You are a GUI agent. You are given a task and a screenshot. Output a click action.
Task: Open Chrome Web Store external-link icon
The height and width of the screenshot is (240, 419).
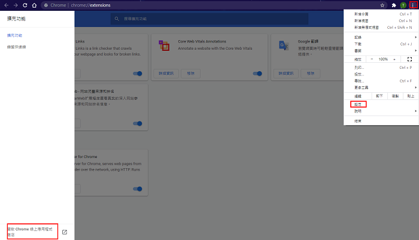click(65, 232)
